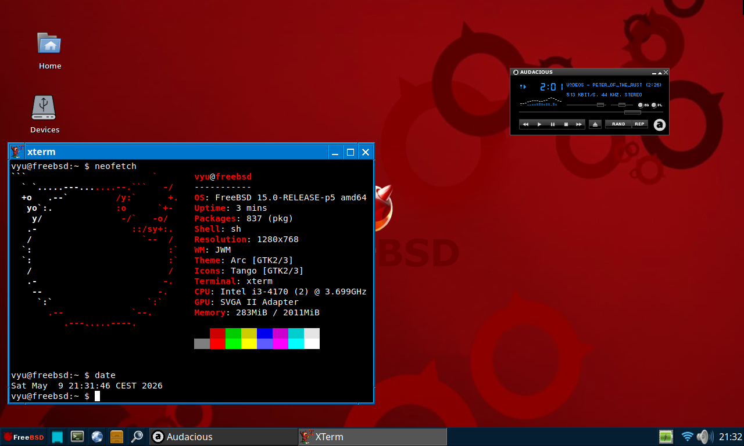This screenshot has width=744, height=446.
Task: Toggle the PL playlist button
Action: (657, 105)
